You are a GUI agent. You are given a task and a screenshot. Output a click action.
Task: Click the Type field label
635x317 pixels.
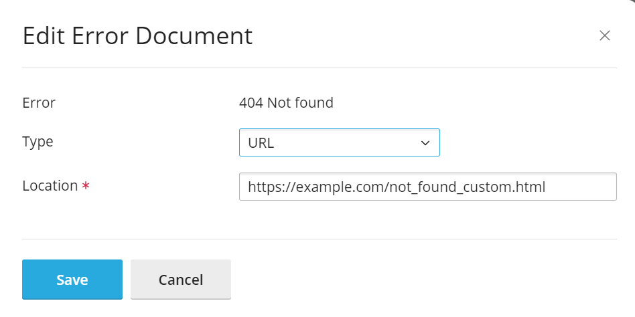point(38,142)
